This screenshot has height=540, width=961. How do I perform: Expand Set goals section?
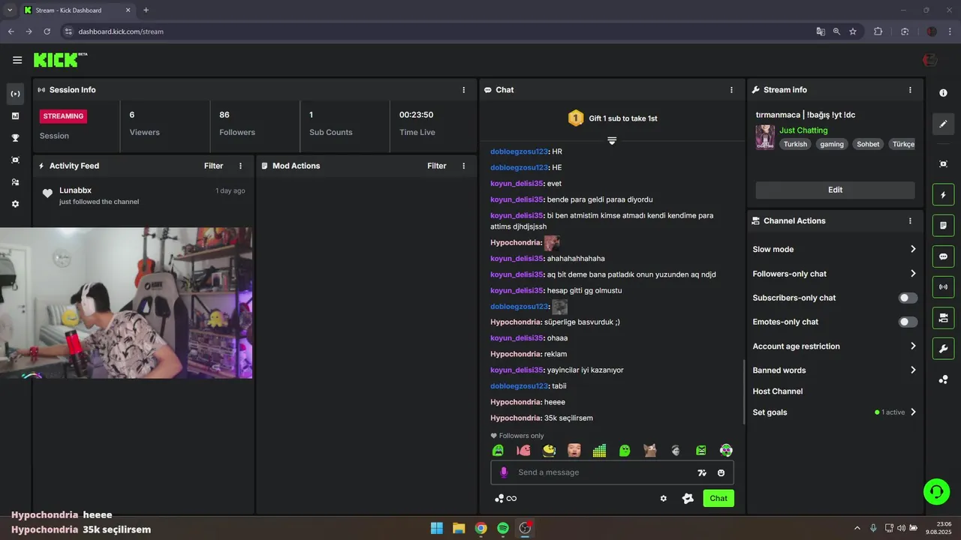tap(835, 412)
